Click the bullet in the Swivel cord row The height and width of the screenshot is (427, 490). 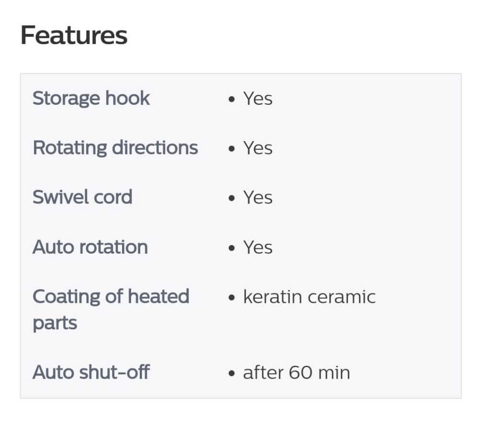(x=232, y=199)
